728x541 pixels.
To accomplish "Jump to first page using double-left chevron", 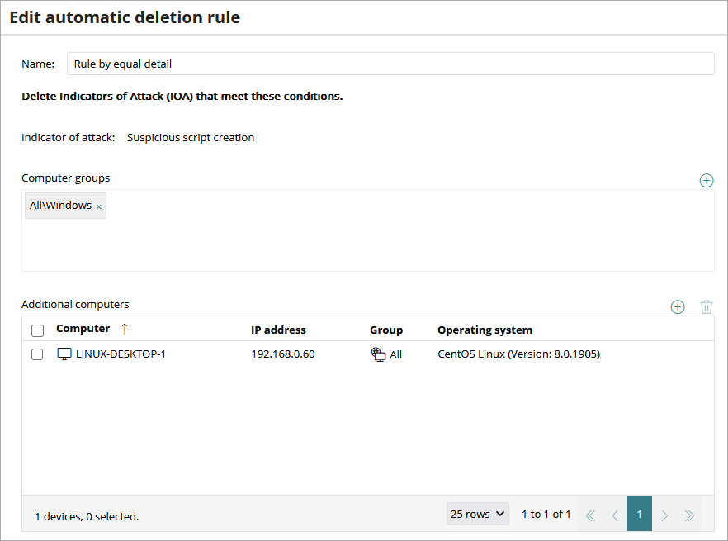I will tap(590, 514).
